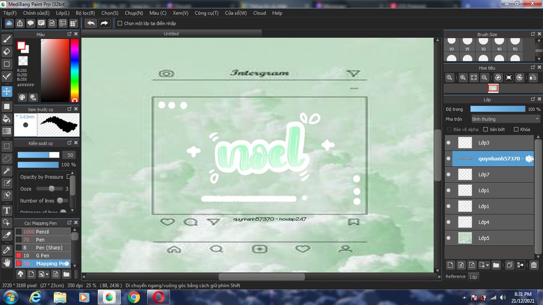Hide the Lớp4 layer

tap(449, 222)
